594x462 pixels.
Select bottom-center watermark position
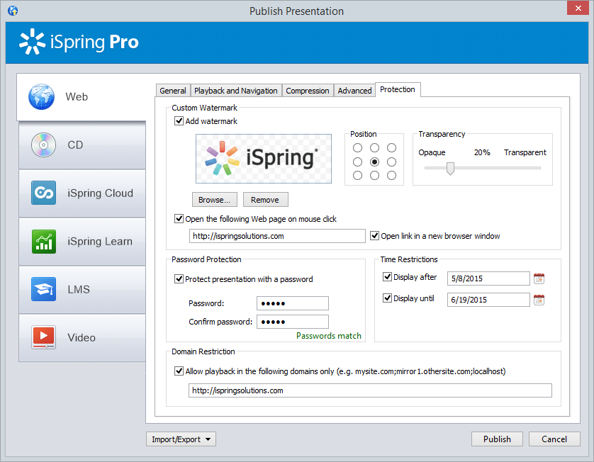374,176
